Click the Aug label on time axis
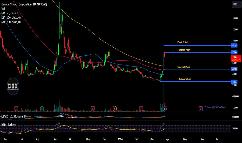 click(37, 139)
